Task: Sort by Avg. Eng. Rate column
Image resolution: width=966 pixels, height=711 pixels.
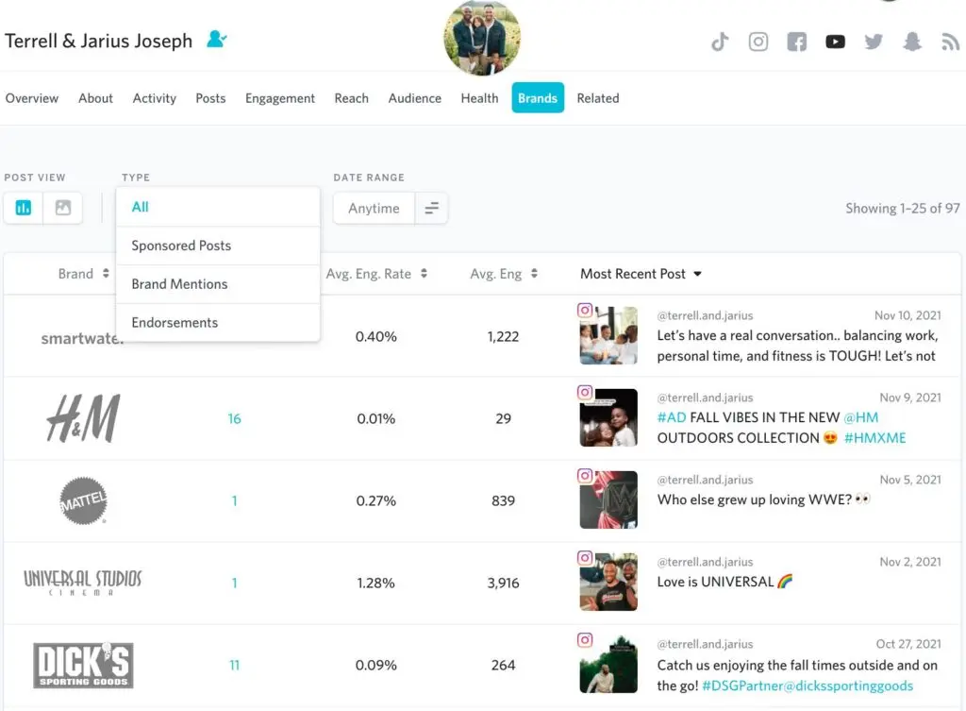Action: point(376,274)
